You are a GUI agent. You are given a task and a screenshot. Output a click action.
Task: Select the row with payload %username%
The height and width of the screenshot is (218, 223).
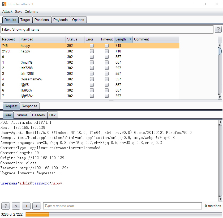[90, 79]
